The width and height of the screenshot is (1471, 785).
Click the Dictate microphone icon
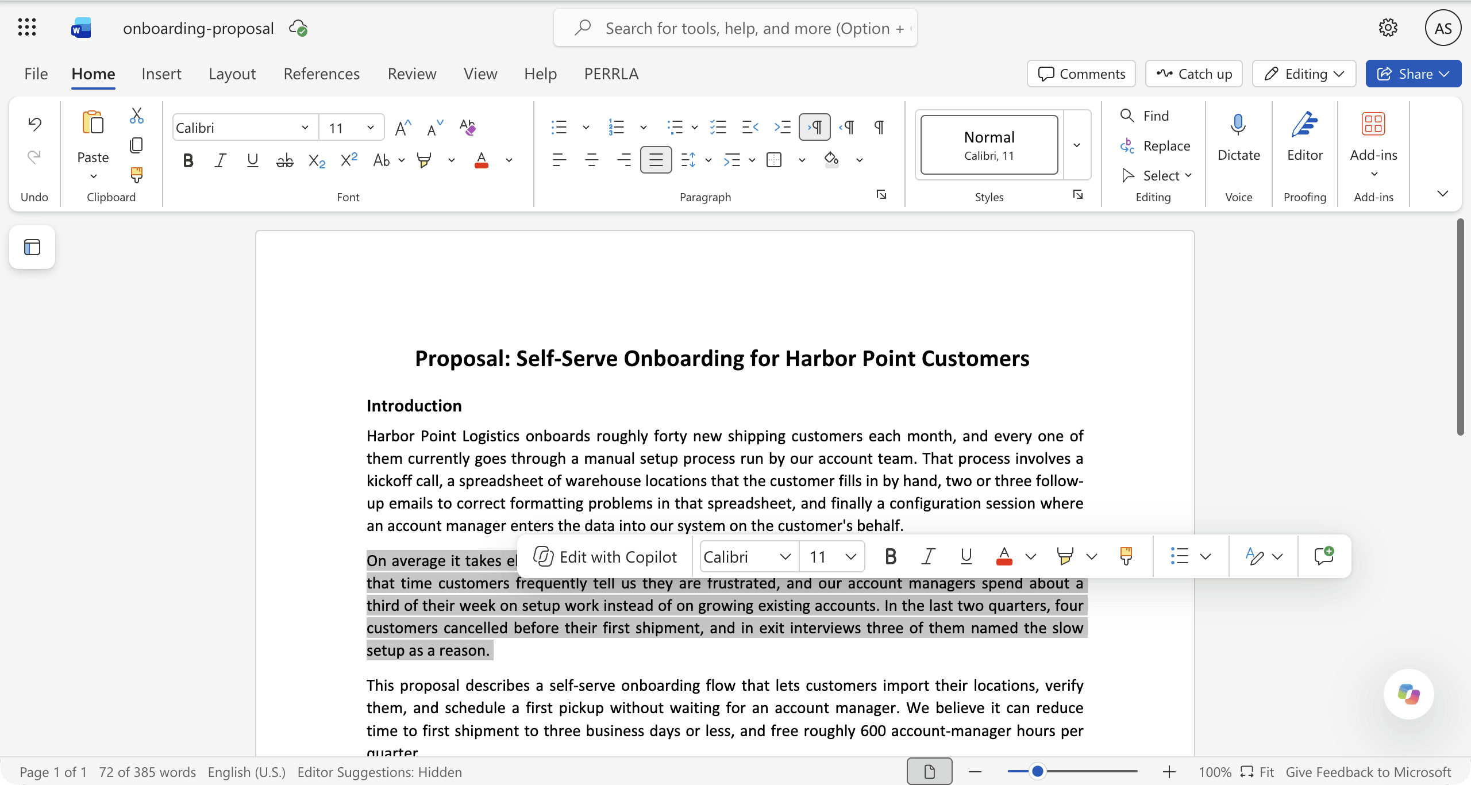pos(1238,125)
